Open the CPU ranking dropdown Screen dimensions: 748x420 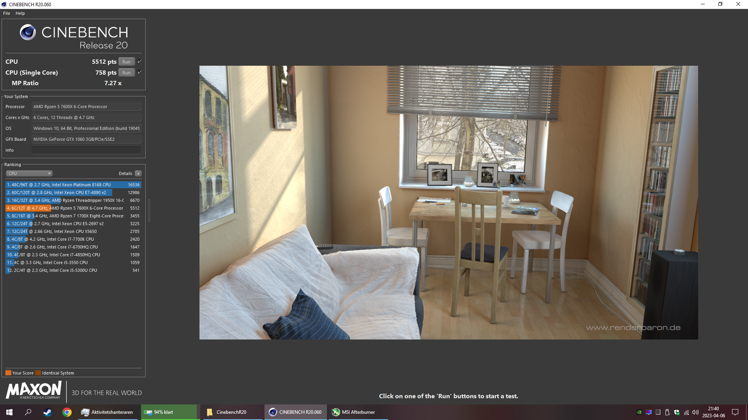[x=29, y=173]
